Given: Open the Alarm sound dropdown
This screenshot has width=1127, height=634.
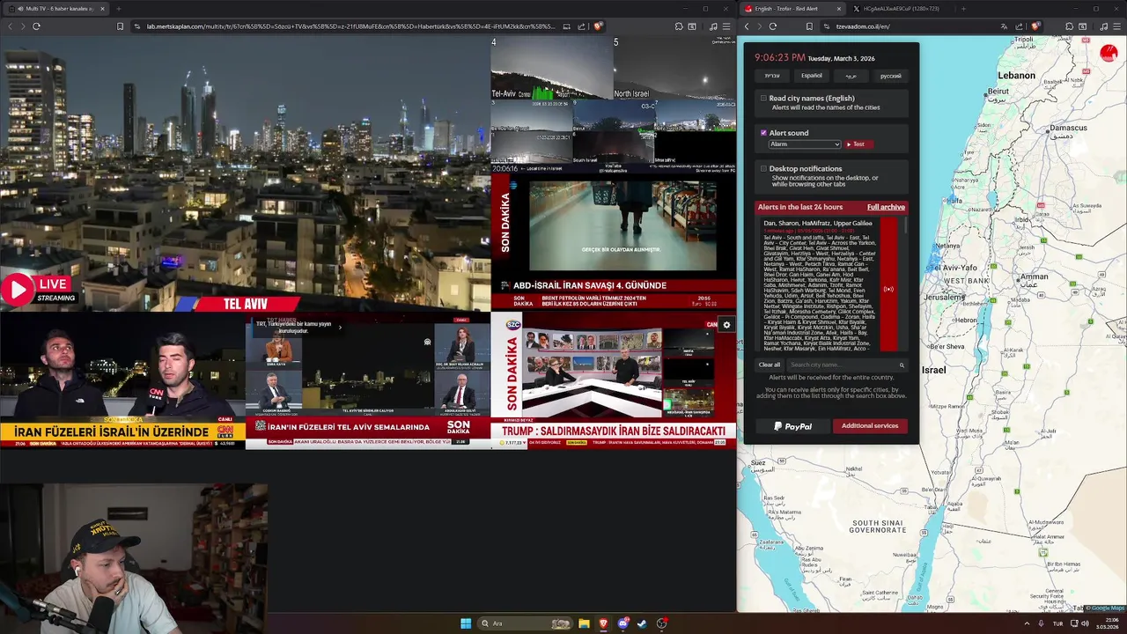Looking at the screenshot, I should click(x=805, y=144).
